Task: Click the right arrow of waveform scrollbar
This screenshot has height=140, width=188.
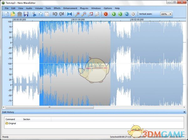Action: click(184, 107)
